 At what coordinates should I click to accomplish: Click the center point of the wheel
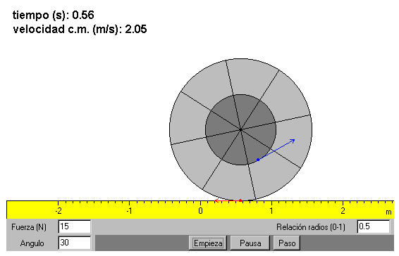click(240, 130)
